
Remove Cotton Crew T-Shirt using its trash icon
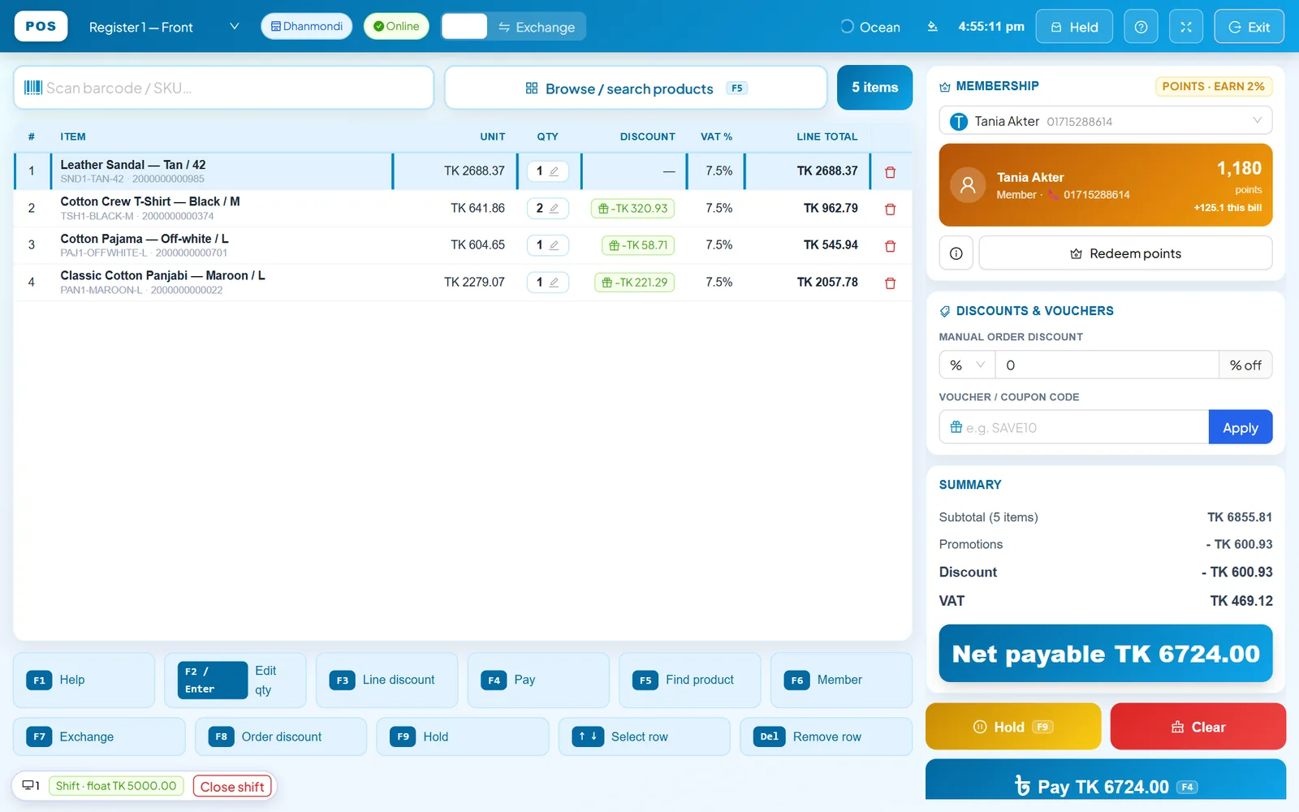click(x=890, y=209)
